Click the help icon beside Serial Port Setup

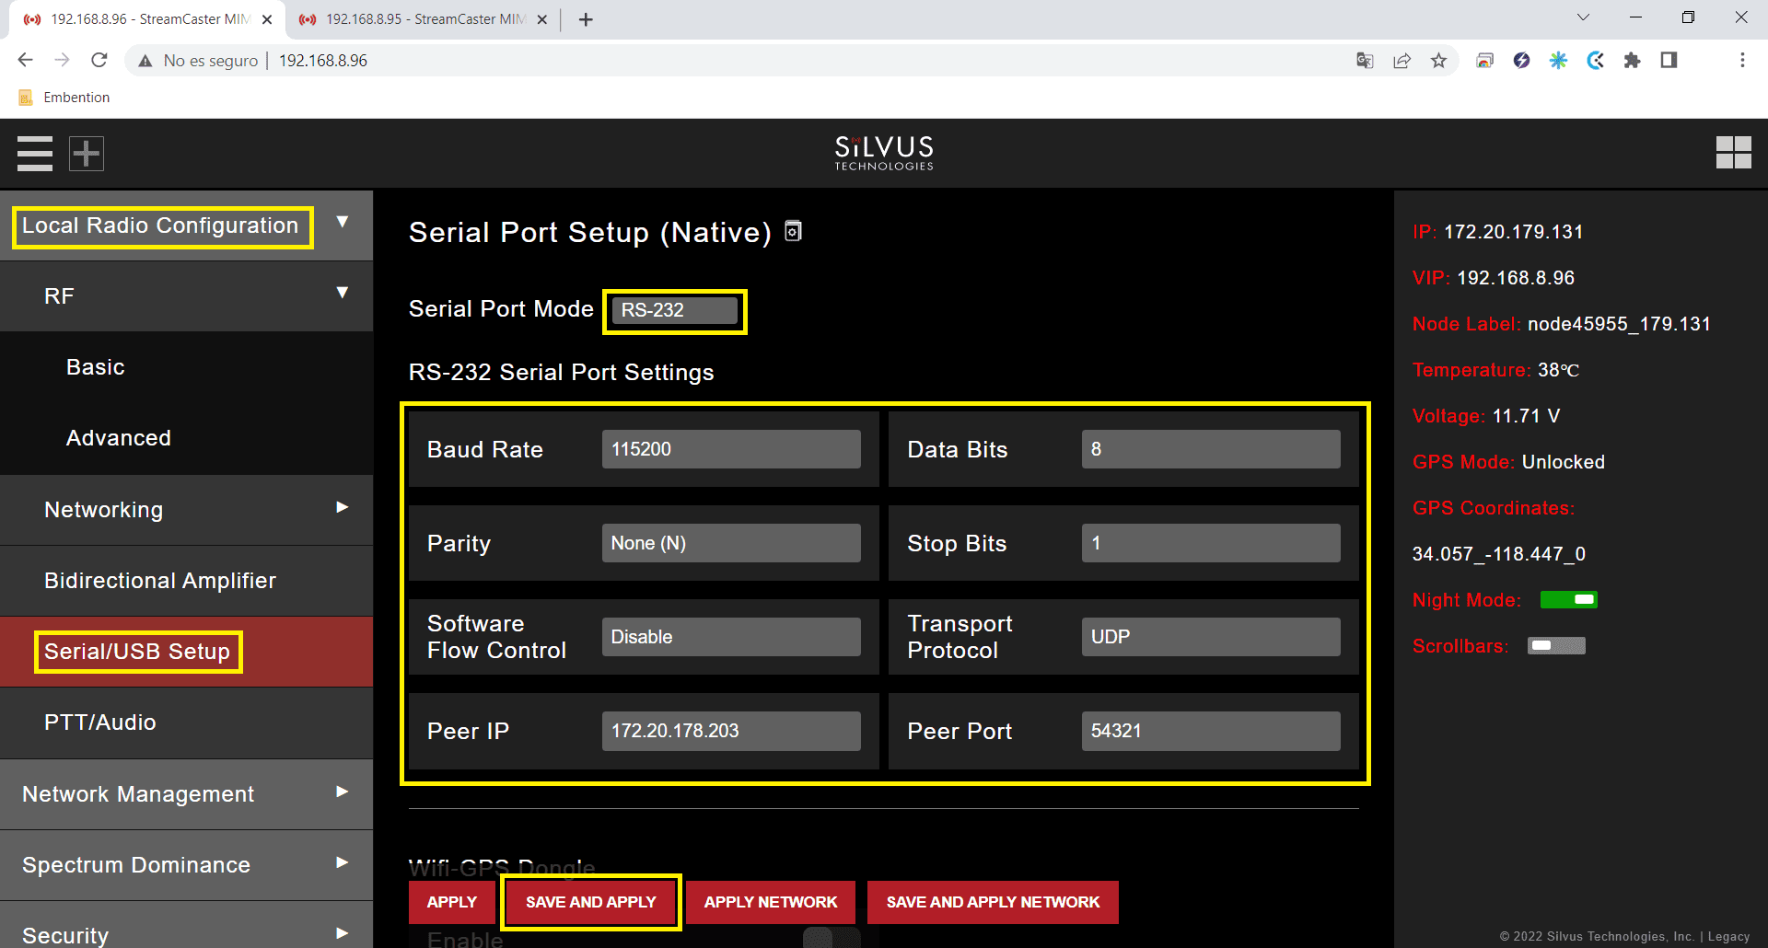[x=793, y=231]
